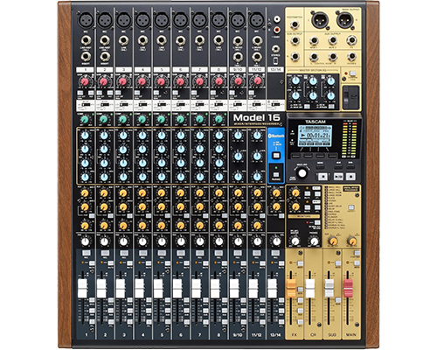This screenshot has height=350, width=437.
Task: Click channel 5 green COMP knob
Action: (161, 119)
